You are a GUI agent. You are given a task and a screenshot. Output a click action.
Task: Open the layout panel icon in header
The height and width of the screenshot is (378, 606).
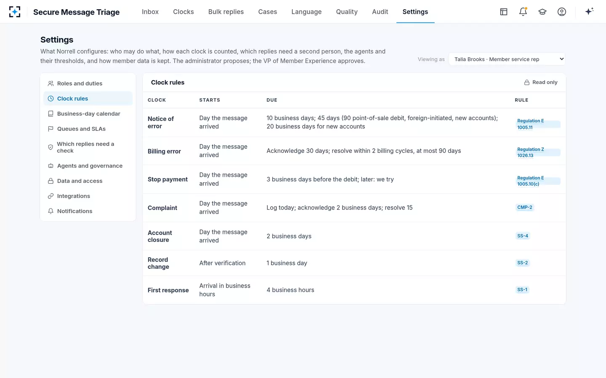[504, 12]
